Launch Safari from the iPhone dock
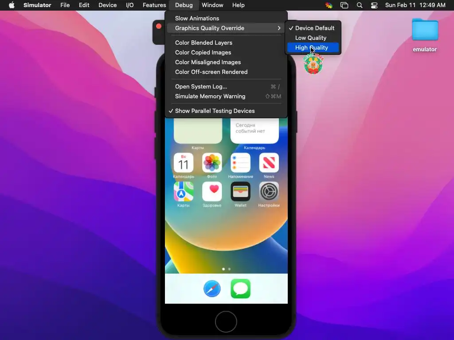Viewport: 454px width, 340px height. (x=212, y=288)
